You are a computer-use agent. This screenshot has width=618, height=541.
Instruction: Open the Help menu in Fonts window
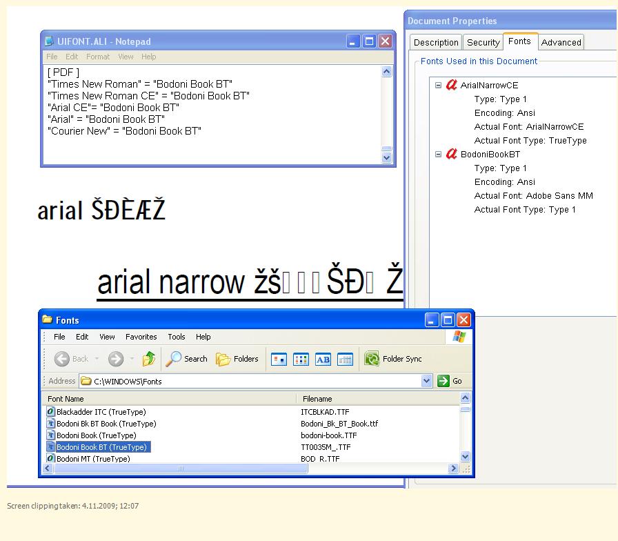tap(203, 337)
